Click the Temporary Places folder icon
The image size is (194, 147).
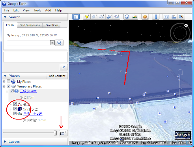pyautogui.click(x=13, y=86)
